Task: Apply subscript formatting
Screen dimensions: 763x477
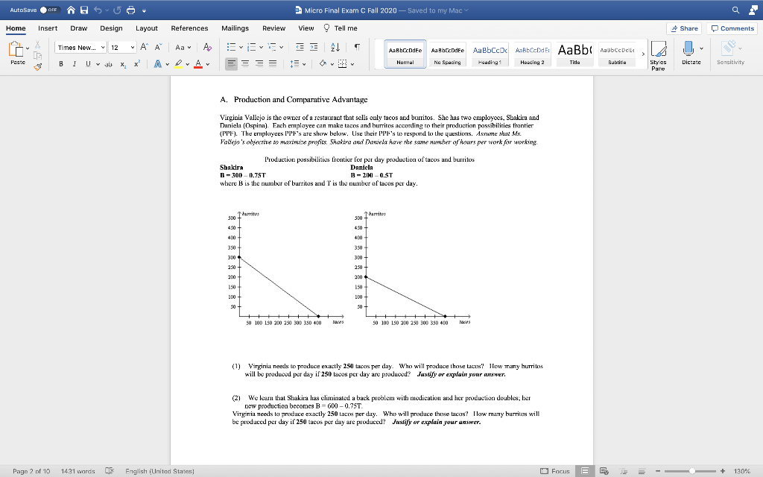Action: point(123,64)
